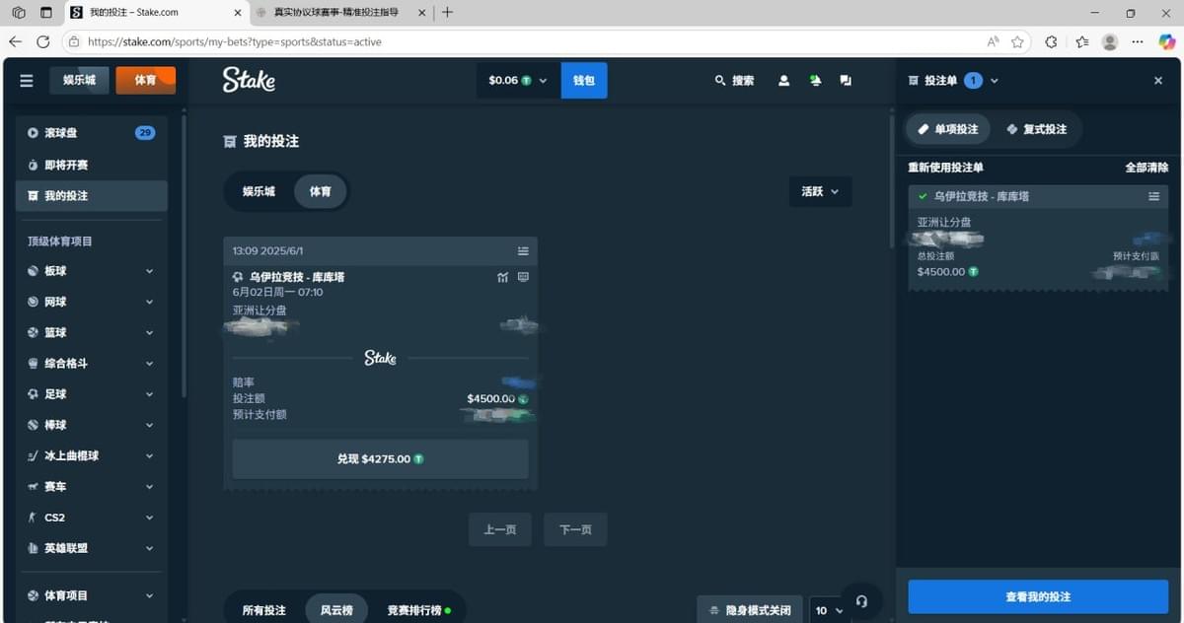Switch to 娱乐城 top tab
Image resolution: width=1184 pixels, height=623 pixels.
coord(79,80)
